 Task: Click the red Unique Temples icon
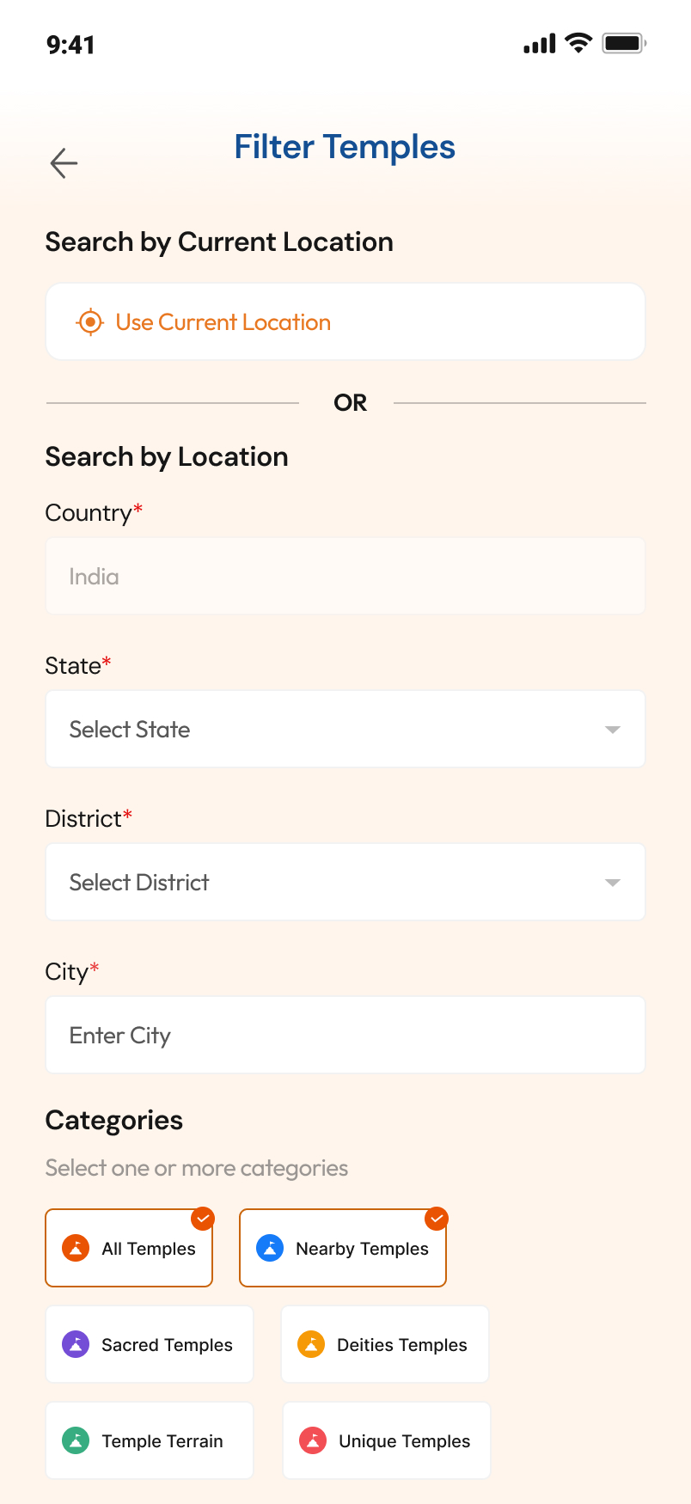313,1440
